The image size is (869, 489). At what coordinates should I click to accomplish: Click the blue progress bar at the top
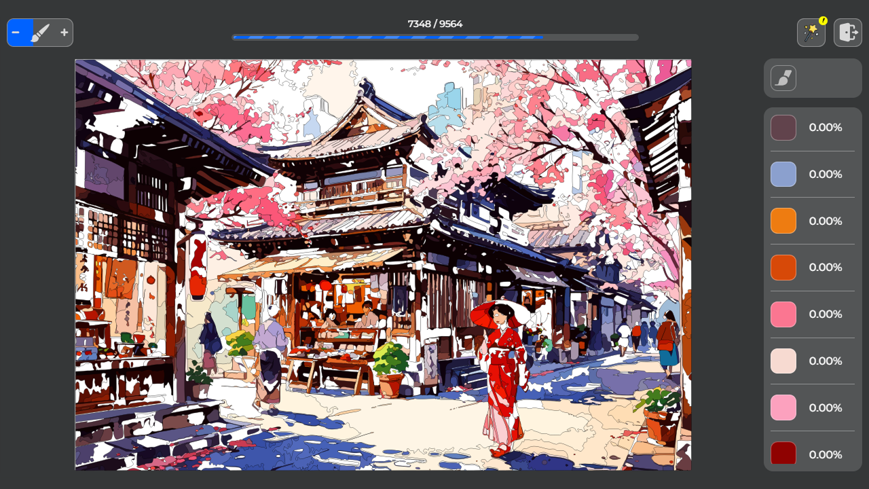pyautogui.click(x=387, y=37)
